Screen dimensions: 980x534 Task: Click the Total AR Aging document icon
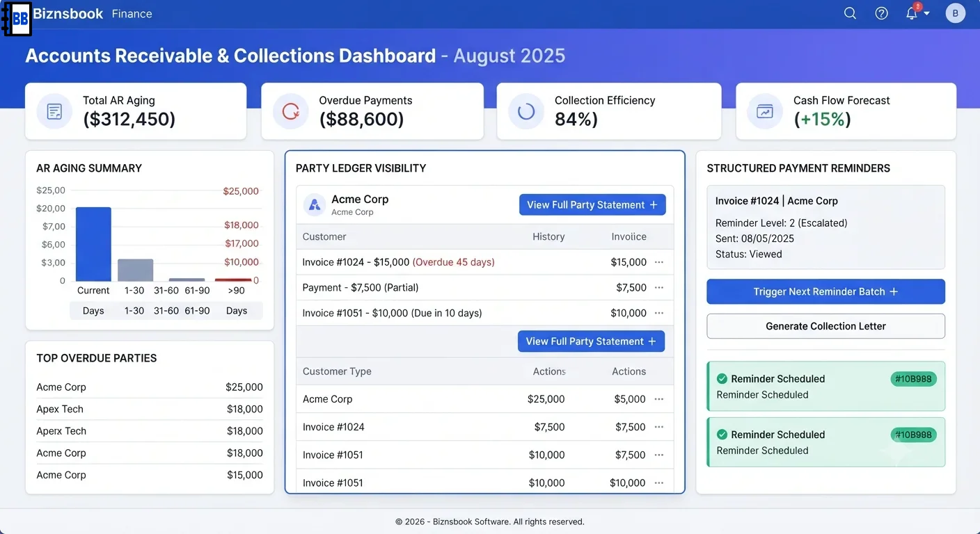tap(54, 111)
